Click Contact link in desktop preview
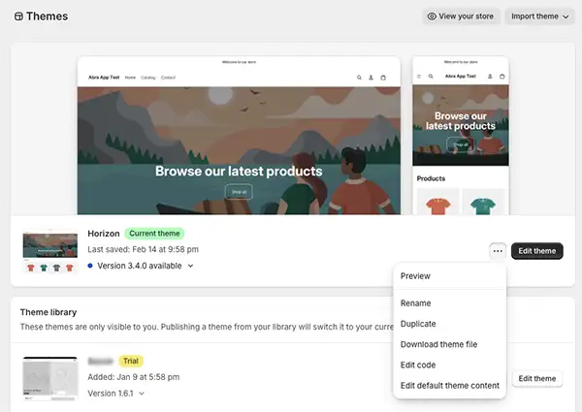The image size is (582, 412). [168, 78]
